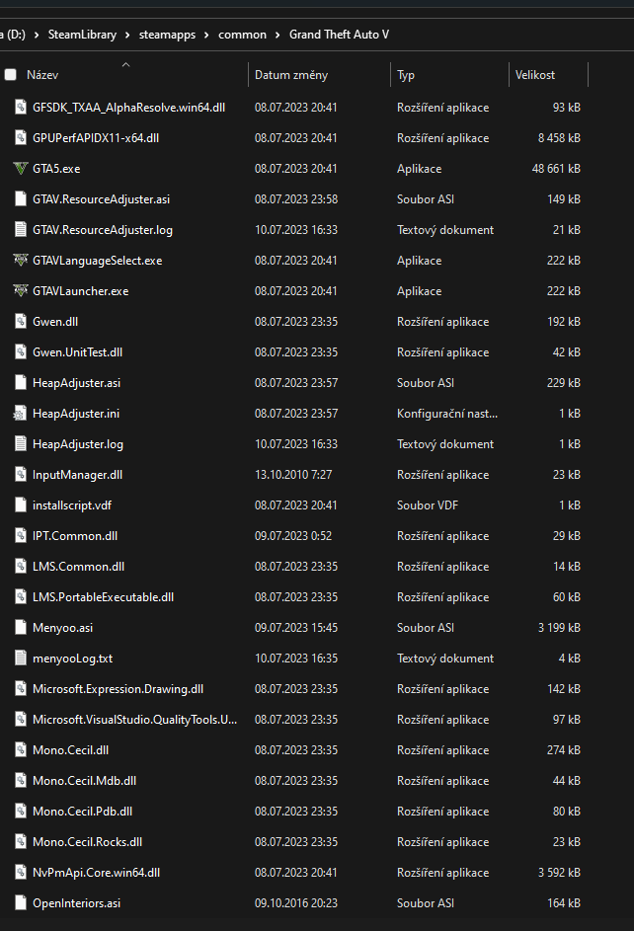The image size is (634, 931).
Task: Click the GTAV.ResourceAdjuster.asi file icon
Action: pos(20,198)
